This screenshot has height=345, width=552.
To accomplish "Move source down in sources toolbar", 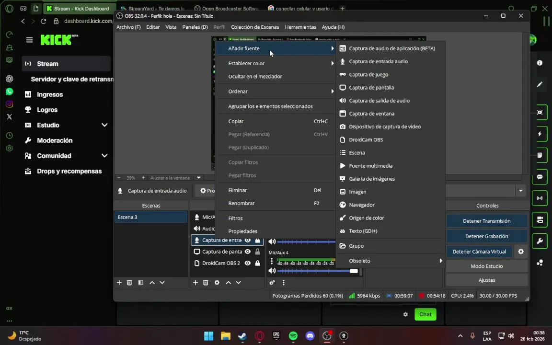I will pos(238,283).
